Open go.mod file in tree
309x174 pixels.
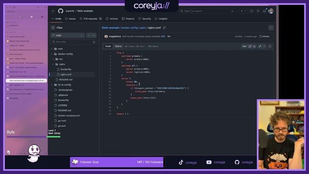[62, 120]
